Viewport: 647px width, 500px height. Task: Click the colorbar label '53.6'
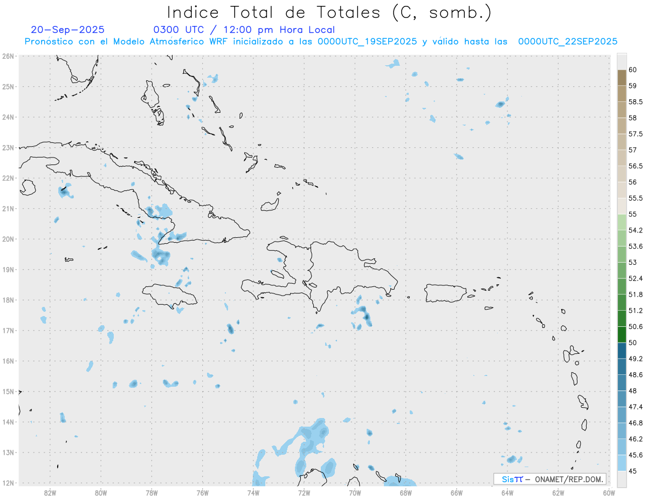(636, 246)
